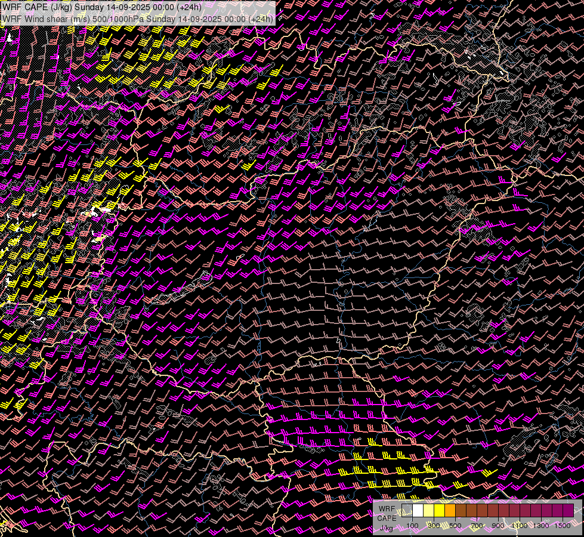Click the "WRF Wind shear (m/s)" title text
This screenshot has height=537, width=584.
(45, 18)
